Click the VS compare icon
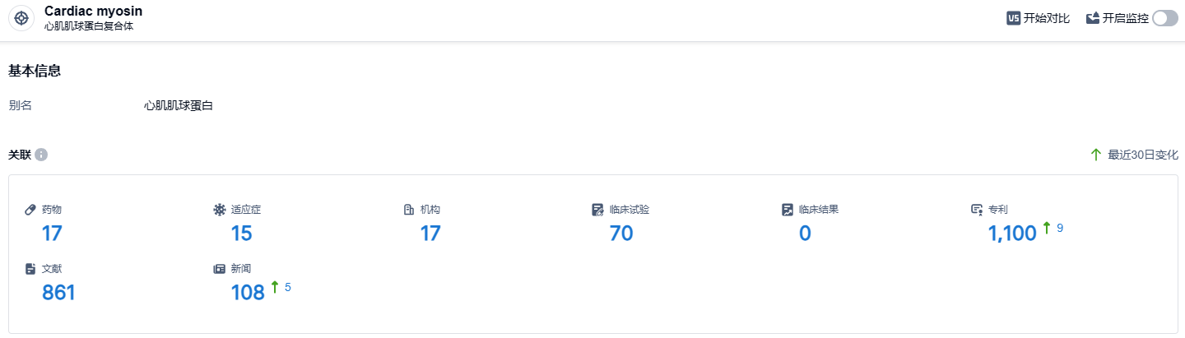1185x338 pixels. 1014,18
